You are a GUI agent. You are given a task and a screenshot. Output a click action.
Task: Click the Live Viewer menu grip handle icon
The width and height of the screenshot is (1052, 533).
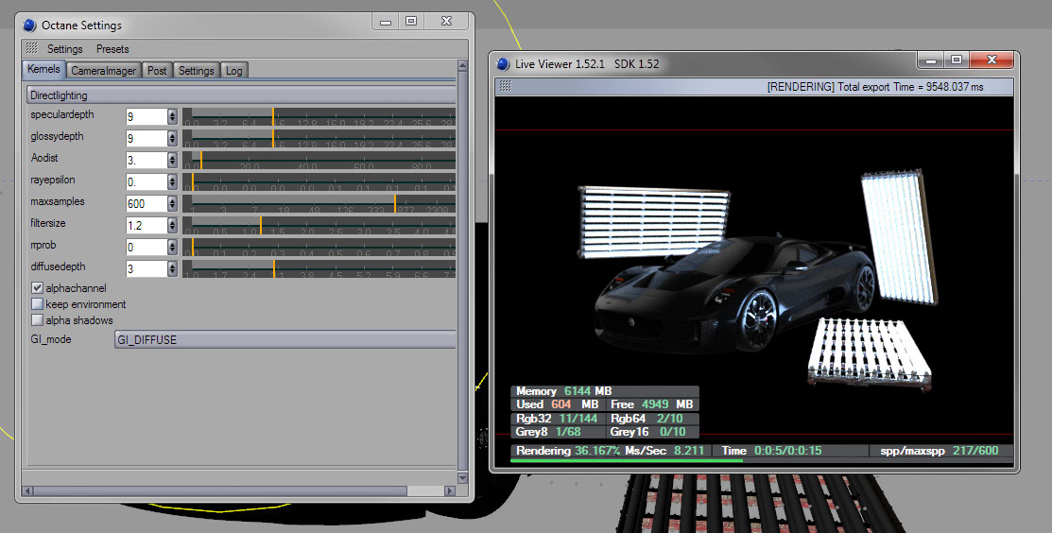pos(505,85)
